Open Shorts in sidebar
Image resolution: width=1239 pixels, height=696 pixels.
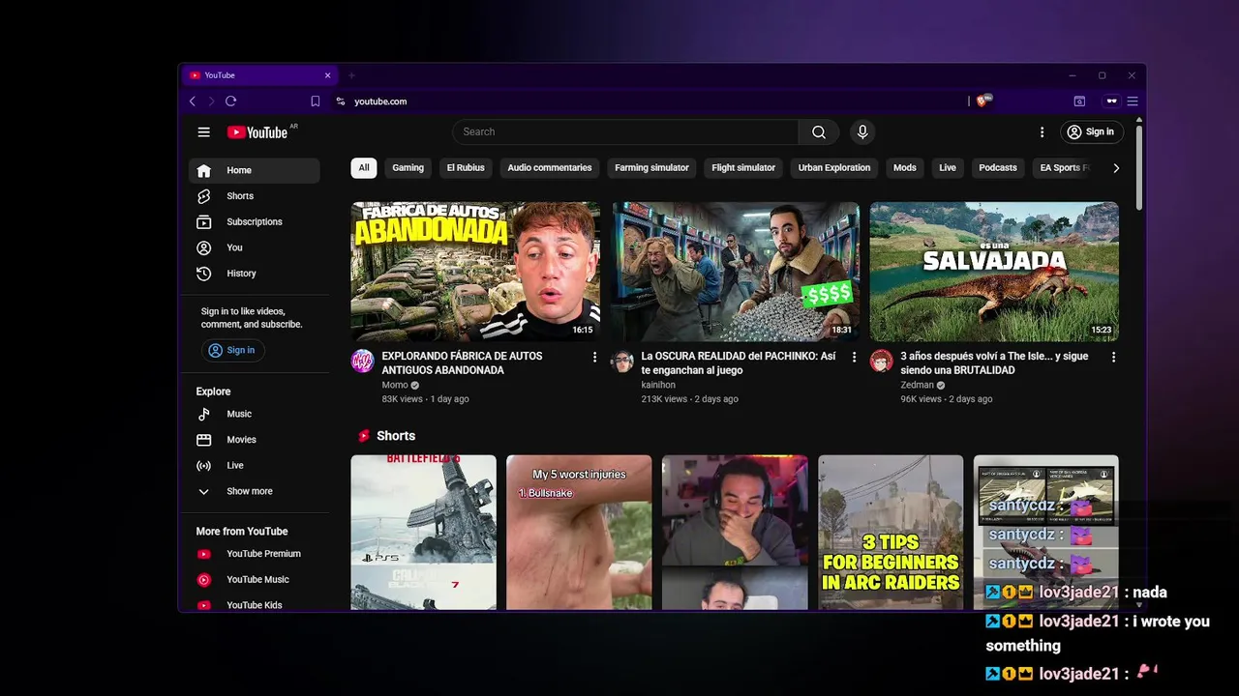[254, 196]
